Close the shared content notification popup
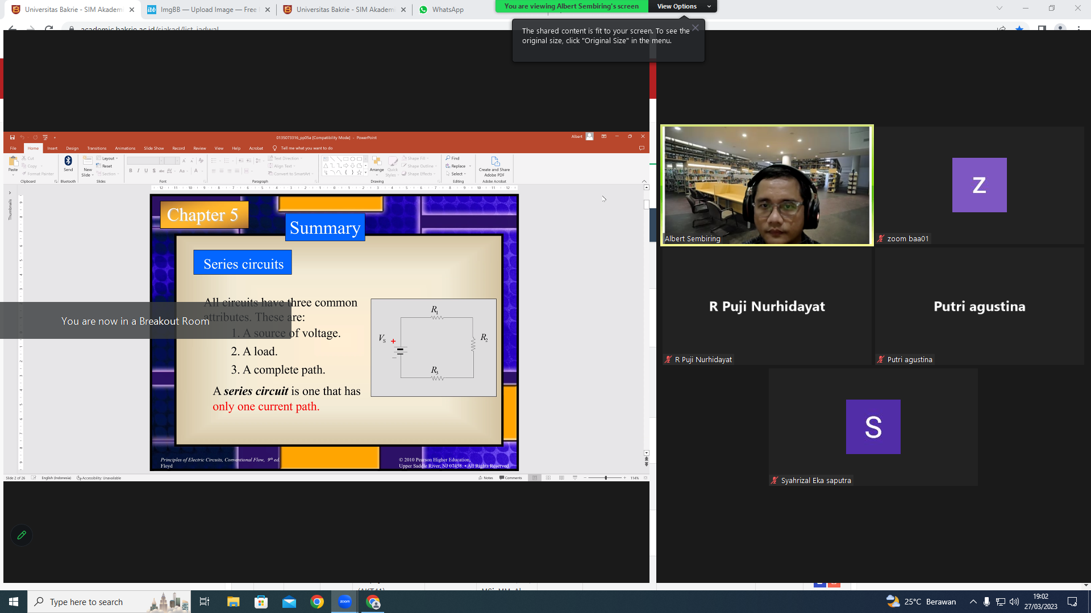The image size is (1091, 613). click(x=696, y=28)
